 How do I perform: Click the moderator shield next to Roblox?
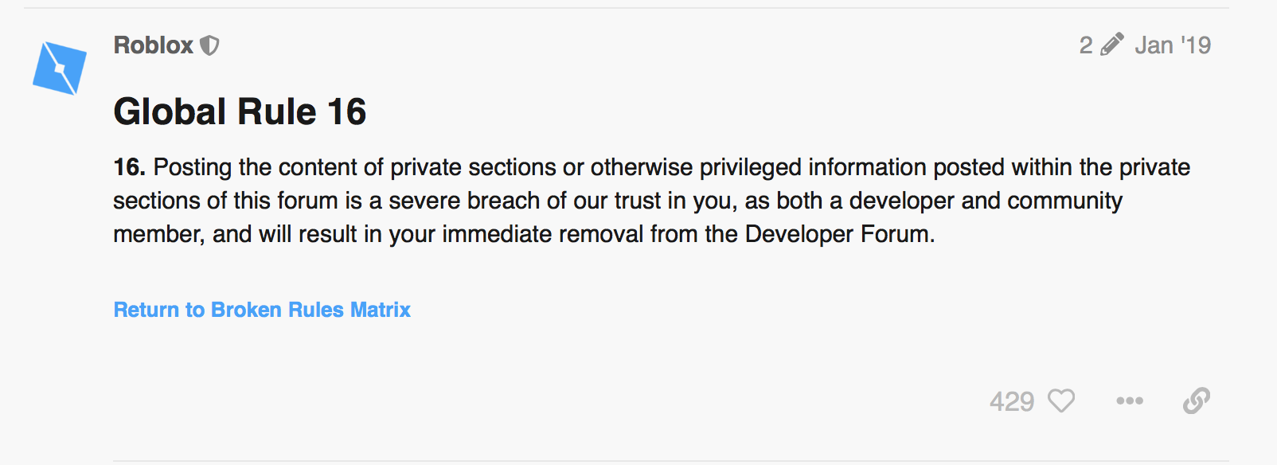[x=209, y=45]
